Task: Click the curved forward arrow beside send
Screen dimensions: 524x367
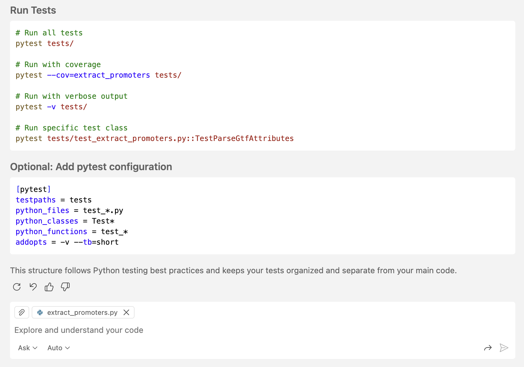Action: 488,348
